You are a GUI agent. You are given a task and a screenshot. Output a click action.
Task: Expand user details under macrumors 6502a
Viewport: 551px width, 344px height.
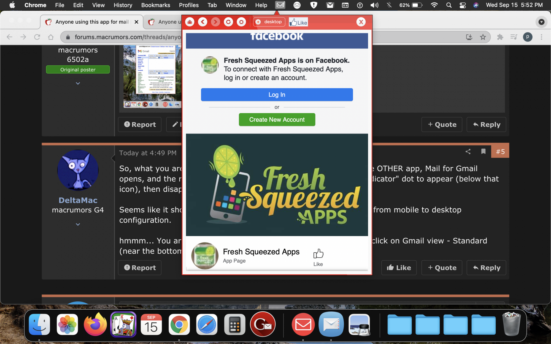point(78,83)
